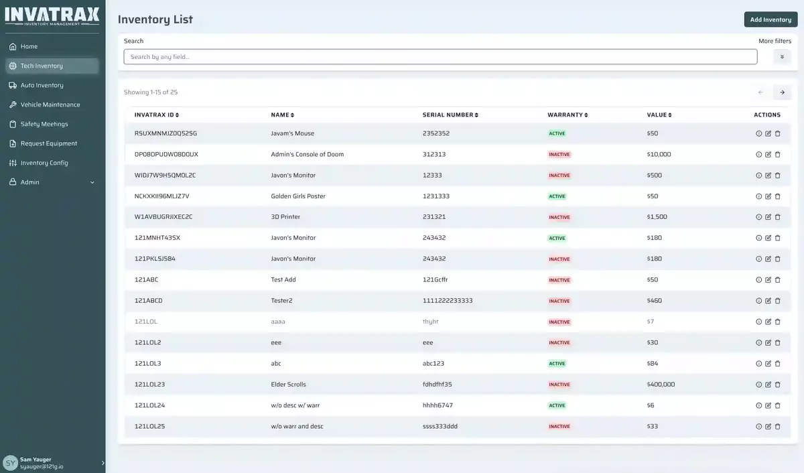Image resolution: width=804 pixels, height=473 pixels.
Task: Delete Elder Scrolls using trash icon
Action: (x=777, y=384)
